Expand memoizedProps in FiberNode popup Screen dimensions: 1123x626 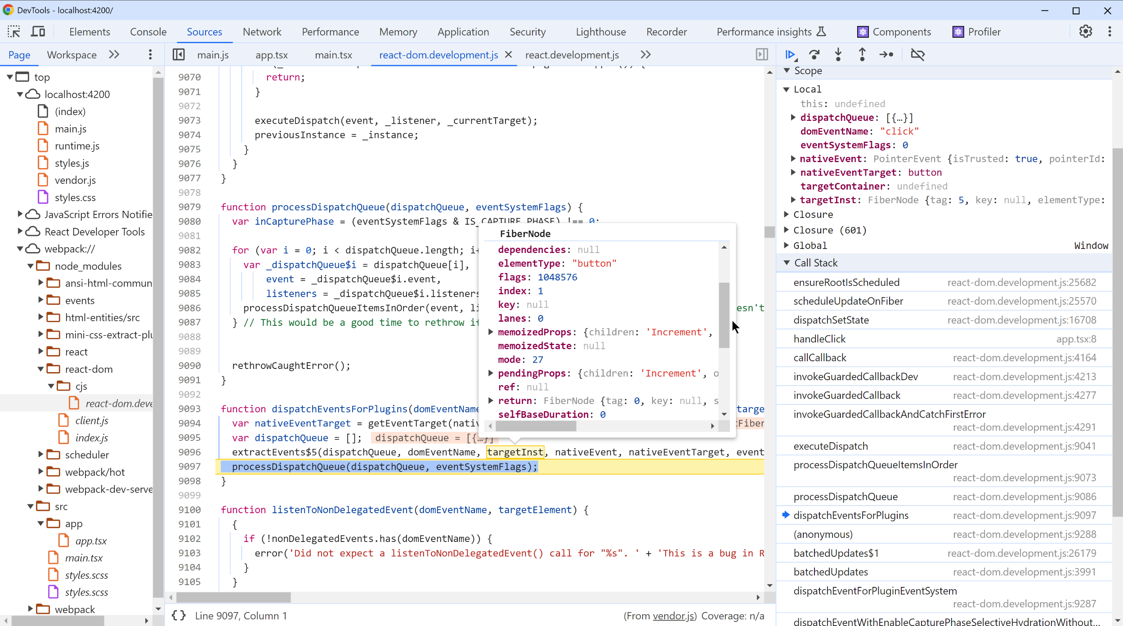coord(491,332)
